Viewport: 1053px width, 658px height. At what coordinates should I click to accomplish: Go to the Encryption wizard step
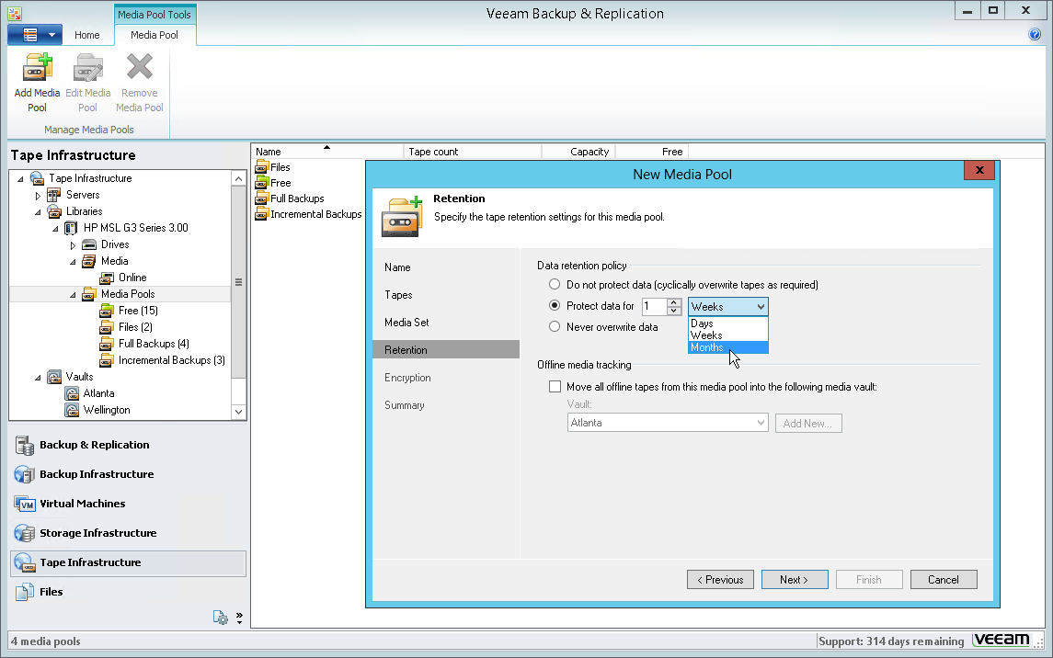[407, 378]
